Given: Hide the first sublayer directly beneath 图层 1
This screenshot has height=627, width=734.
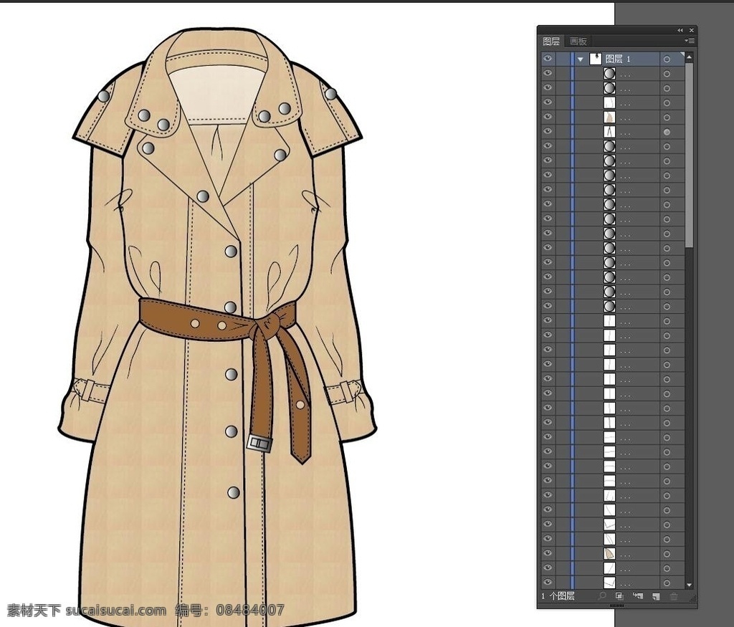Looking at the screenshot, I should 548,74.
